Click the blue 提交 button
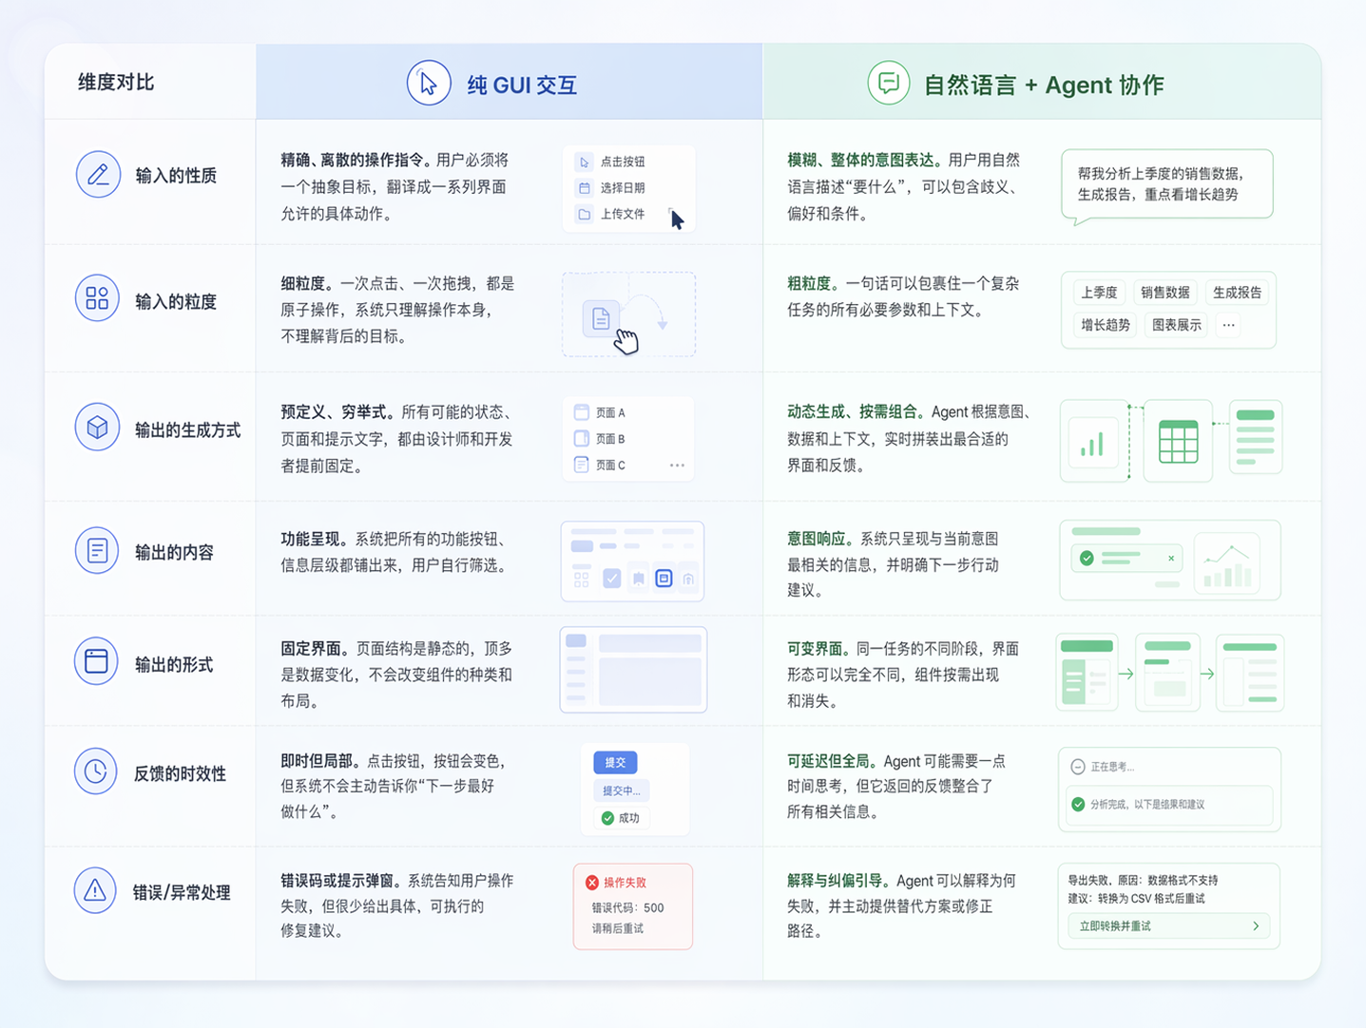The width and height of the screenshot is (1366, 1028). pyautogui.click(x=615, y=762)
